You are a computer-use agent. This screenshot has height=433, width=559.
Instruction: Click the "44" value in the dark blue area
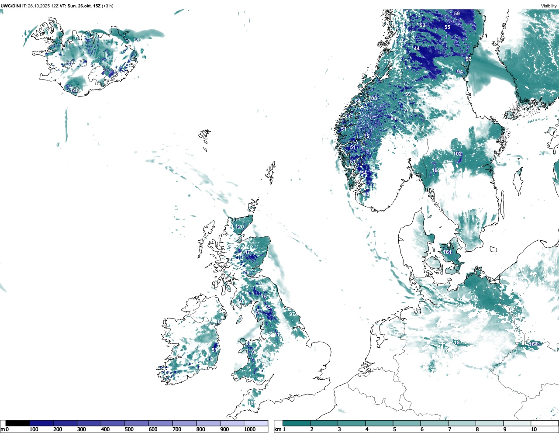tap(417, 48)
